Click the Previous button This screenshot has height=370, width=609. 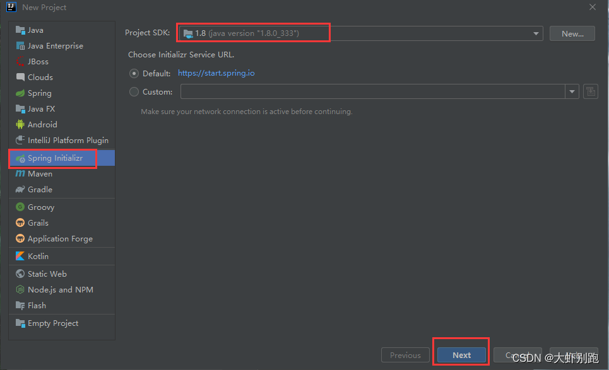click(x=405, y=355)
